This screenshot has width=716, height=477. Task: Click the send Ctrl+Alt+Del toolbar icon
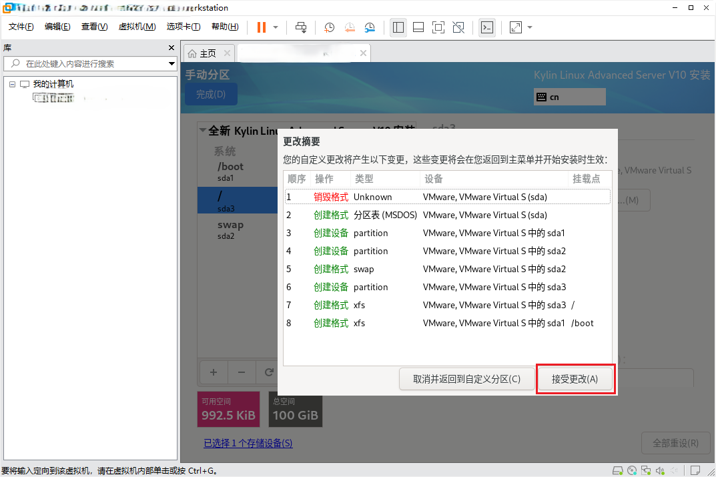(x=301, y=27)
